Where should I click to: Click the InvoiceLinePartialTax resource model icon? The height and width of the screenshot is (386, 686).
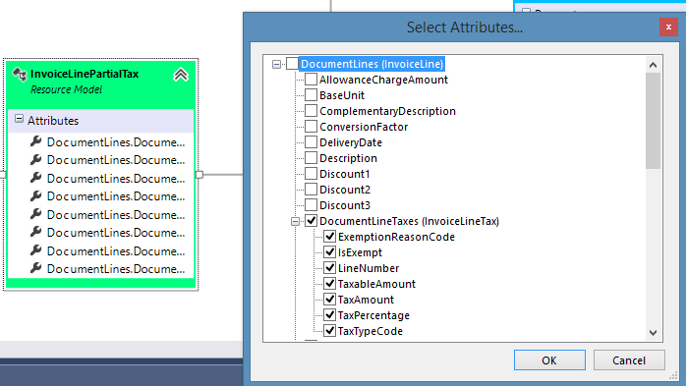click(x=20, y=75)
